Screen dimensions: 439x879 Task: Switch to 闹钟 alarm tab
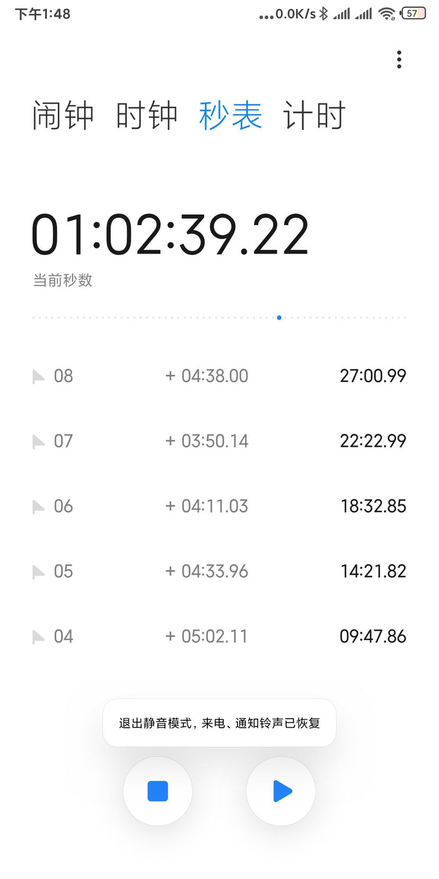coord(63,115)
